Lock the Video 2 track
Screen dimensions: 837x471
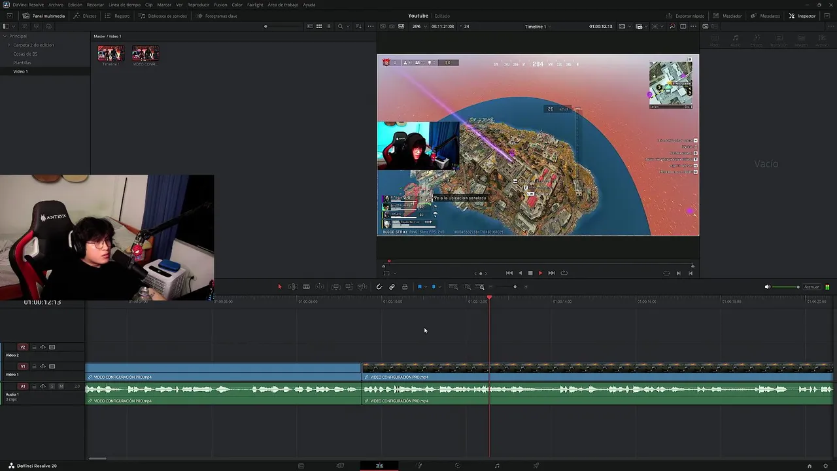34,347
